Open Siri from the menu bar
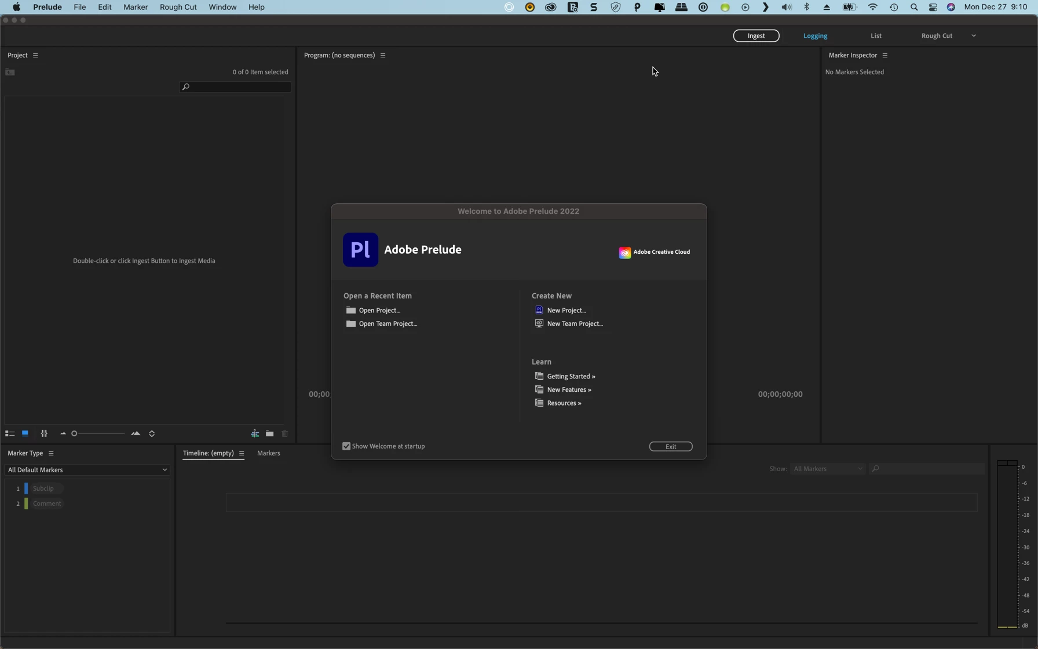This screenshot has width=1038, height=649. coord(951,7)
